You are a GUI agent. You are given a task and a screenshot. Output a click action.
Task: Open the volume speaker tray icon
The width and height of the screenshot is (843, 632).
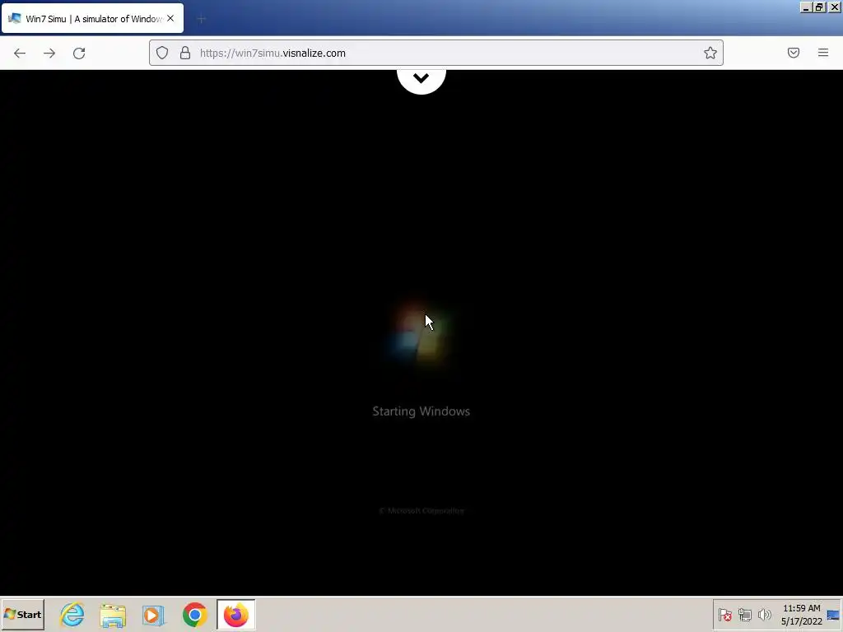(x=764, y=614)
